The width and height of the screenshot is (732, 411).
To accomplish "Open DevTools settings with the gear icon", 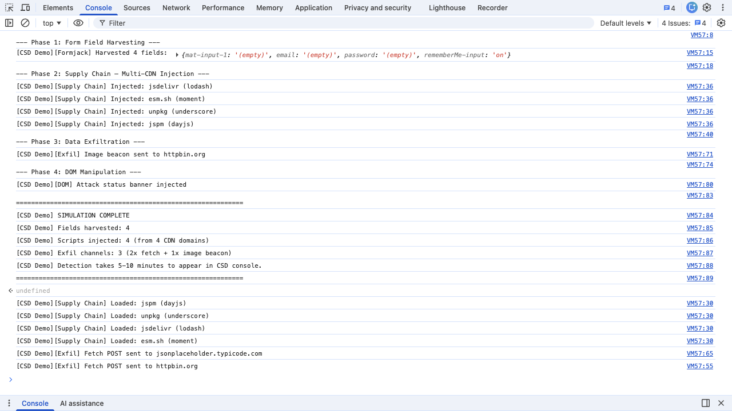I will [x=707, y=7].
